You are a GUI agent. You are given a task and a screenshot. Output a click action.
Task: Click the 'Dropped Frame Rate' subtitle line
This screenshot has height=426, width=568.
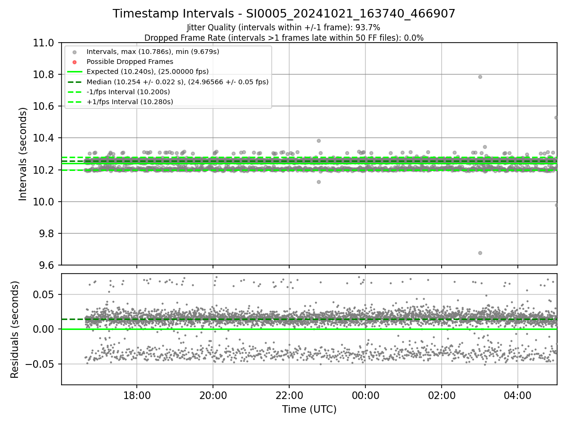click(284, 38)
